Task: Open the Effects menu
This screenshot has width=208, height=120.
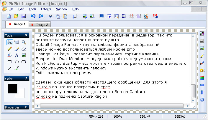Action: tap(46, 9)
